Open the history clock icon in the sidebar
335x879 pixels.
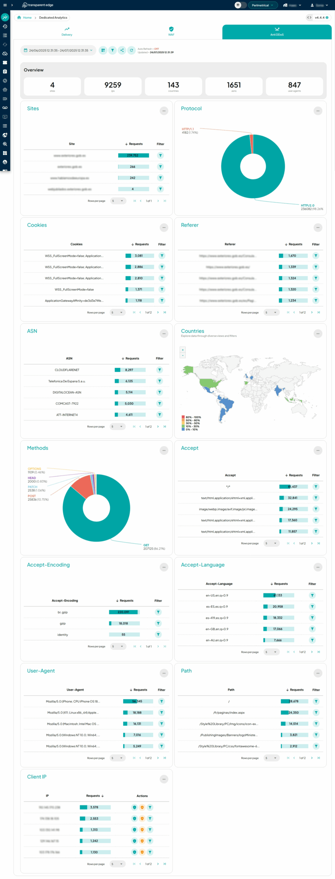5,26
